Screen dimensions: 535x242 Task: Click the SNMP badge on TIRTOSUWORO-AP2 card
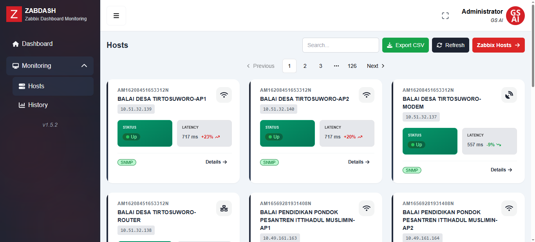pos(269,162)
